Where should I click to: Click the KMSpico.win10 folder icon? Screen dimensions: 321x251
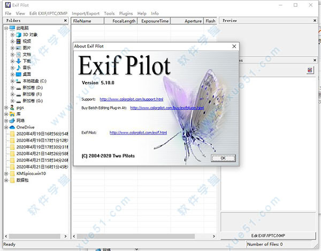(12, 174)
